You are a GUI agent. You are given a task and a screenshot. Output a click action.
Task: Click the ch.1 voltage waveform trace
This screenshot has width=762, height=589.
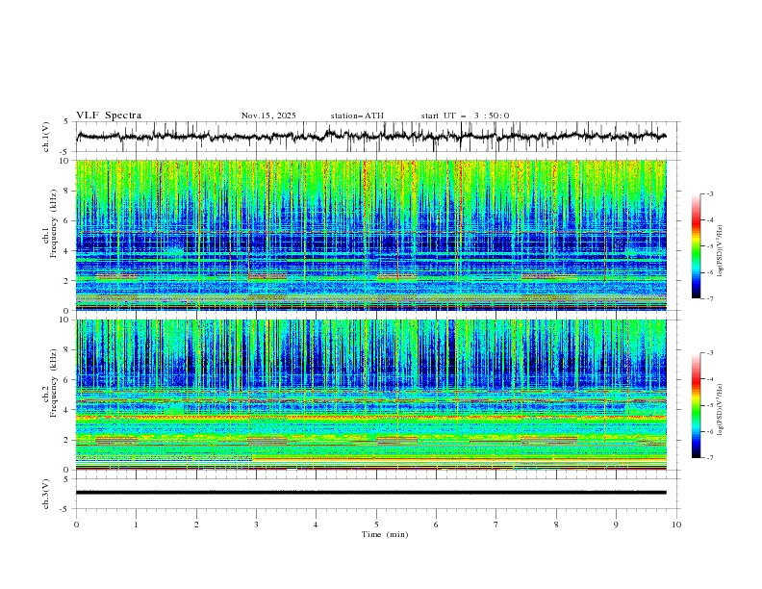371,137
